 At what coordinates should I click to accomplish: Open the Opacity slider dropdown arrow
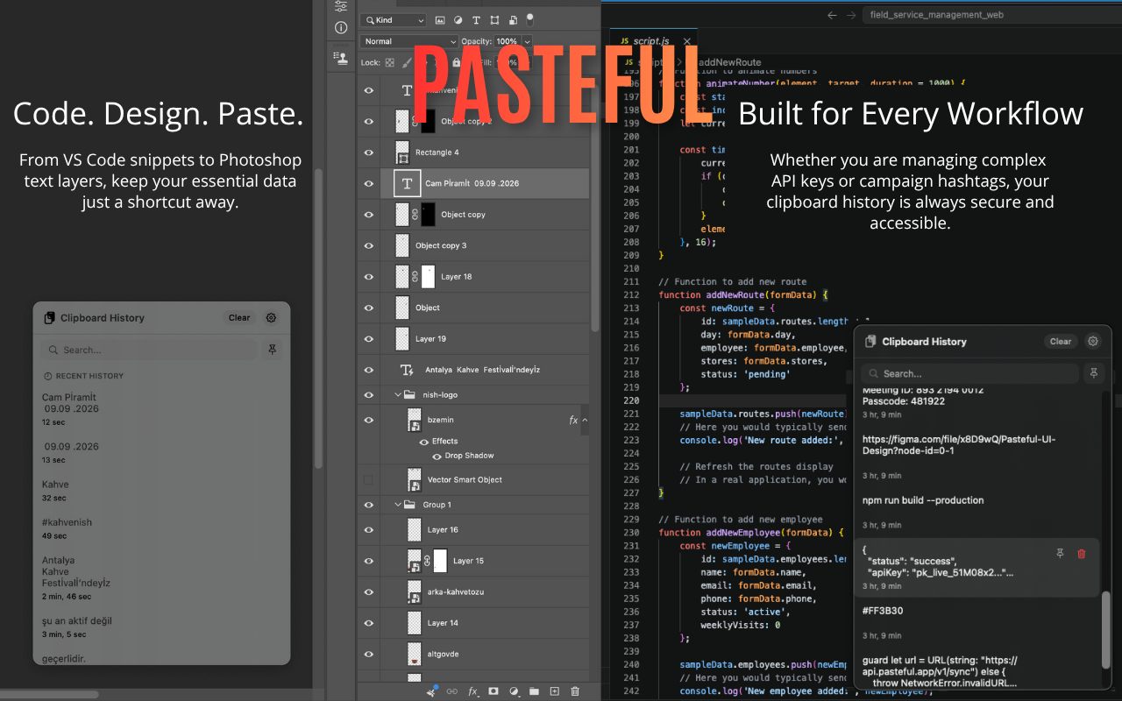(x=527, y=41)
